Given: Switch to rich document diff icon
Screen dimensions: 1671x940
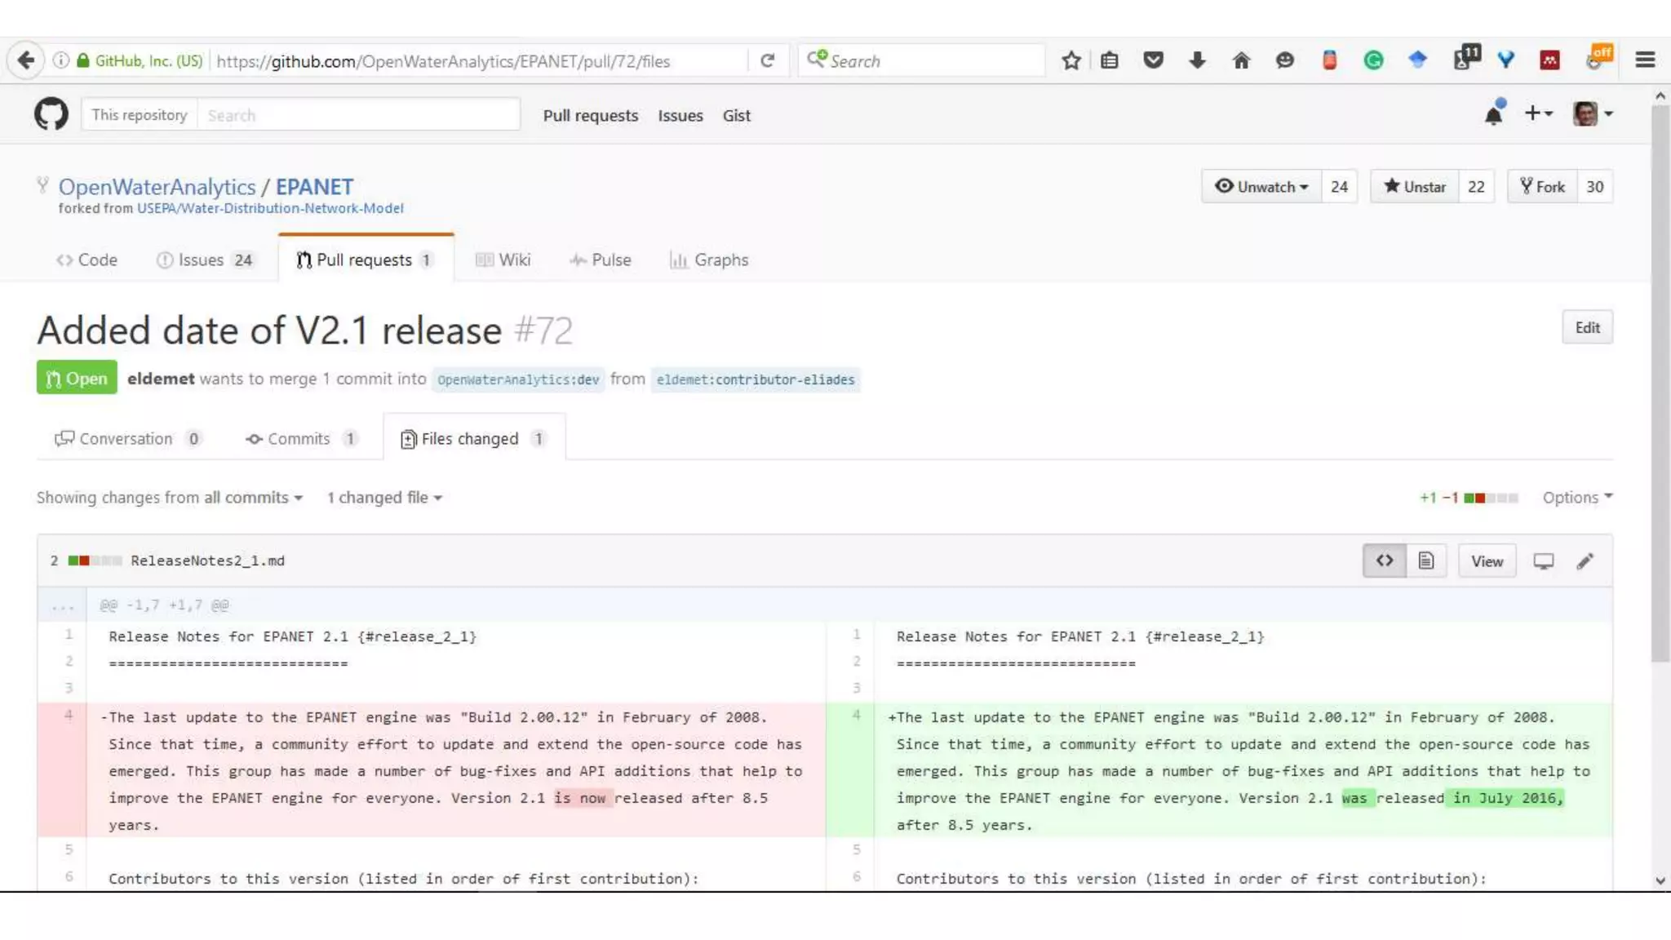Looking at the screenshot, I should (x=1426, y=561).
